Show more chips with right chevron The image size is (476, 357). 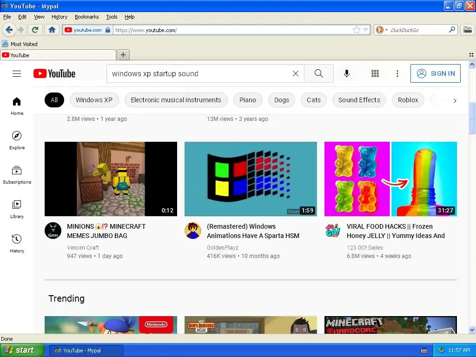coord(455,100)
